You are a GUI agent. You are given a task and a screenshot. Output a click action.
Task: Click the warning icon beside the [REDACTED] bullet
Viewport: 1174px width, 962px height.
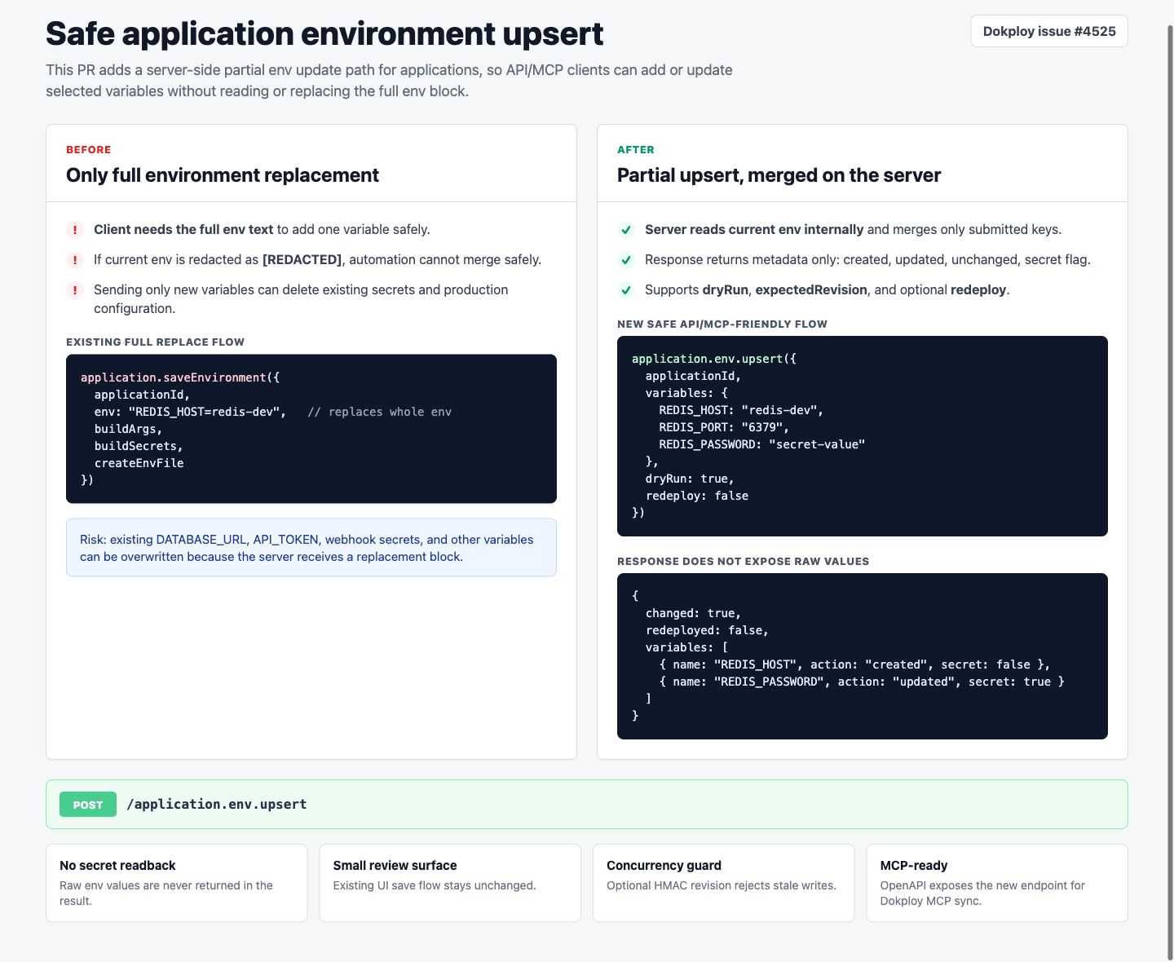(75, 260)
